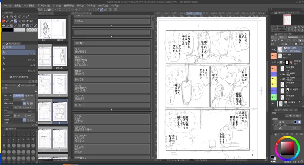Open the ファイル menu
Viewport: 304px width, 165px height.
[x=7, y=6]
